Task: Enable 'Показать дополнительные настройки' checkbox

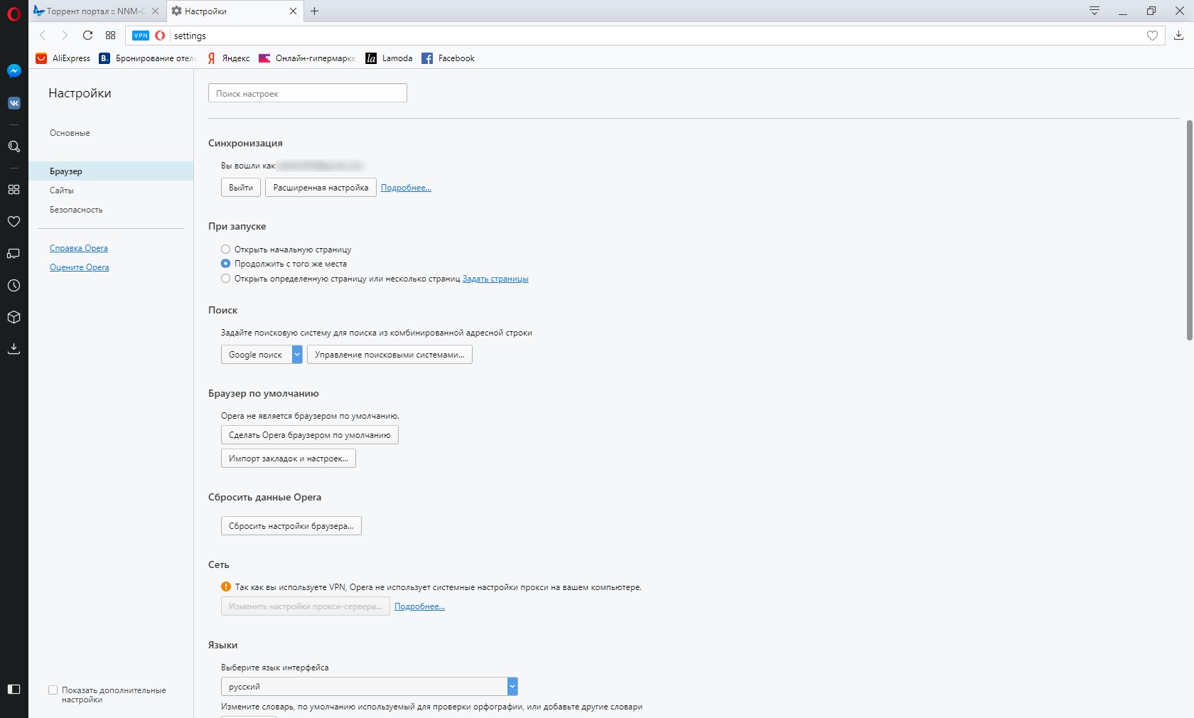Action: 53,690
